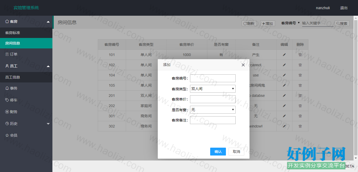Click the edit pencil for room 101
The height and width of the screenshot is (172, 358).
[284, 55]
